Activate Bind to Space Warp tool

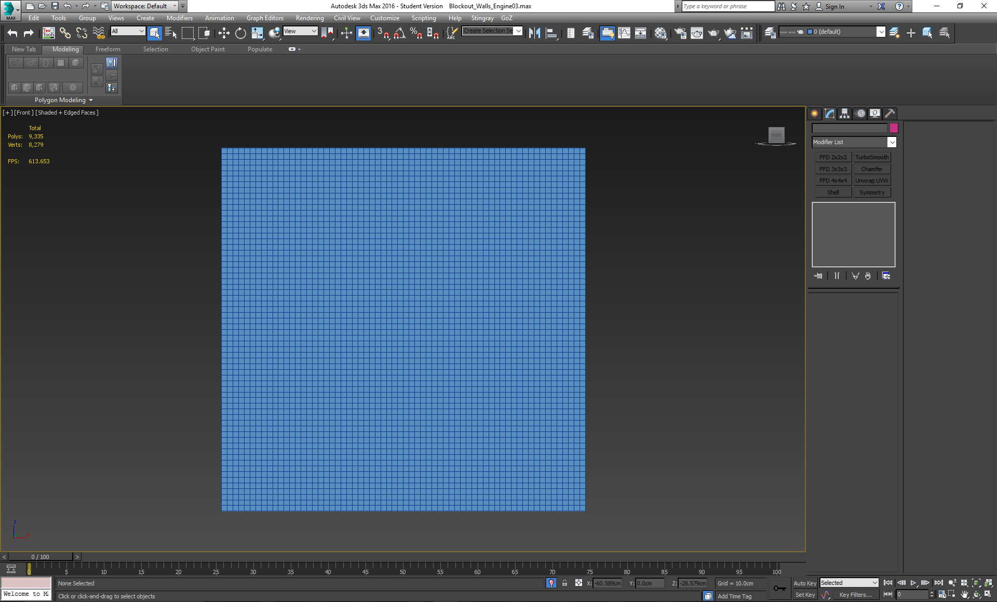98,33
